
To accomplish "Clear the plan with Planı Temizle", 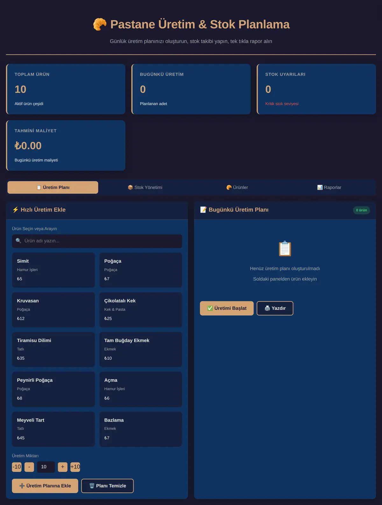I will [107, 486].
